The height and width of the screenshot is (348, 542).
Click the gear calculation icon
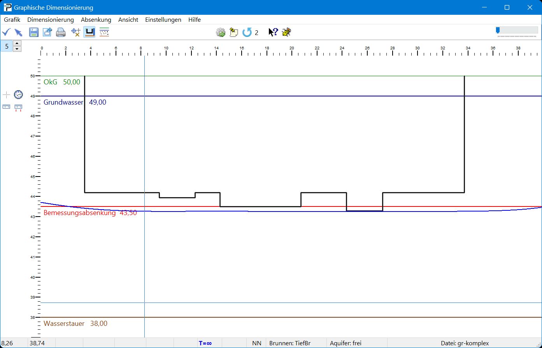221,32
